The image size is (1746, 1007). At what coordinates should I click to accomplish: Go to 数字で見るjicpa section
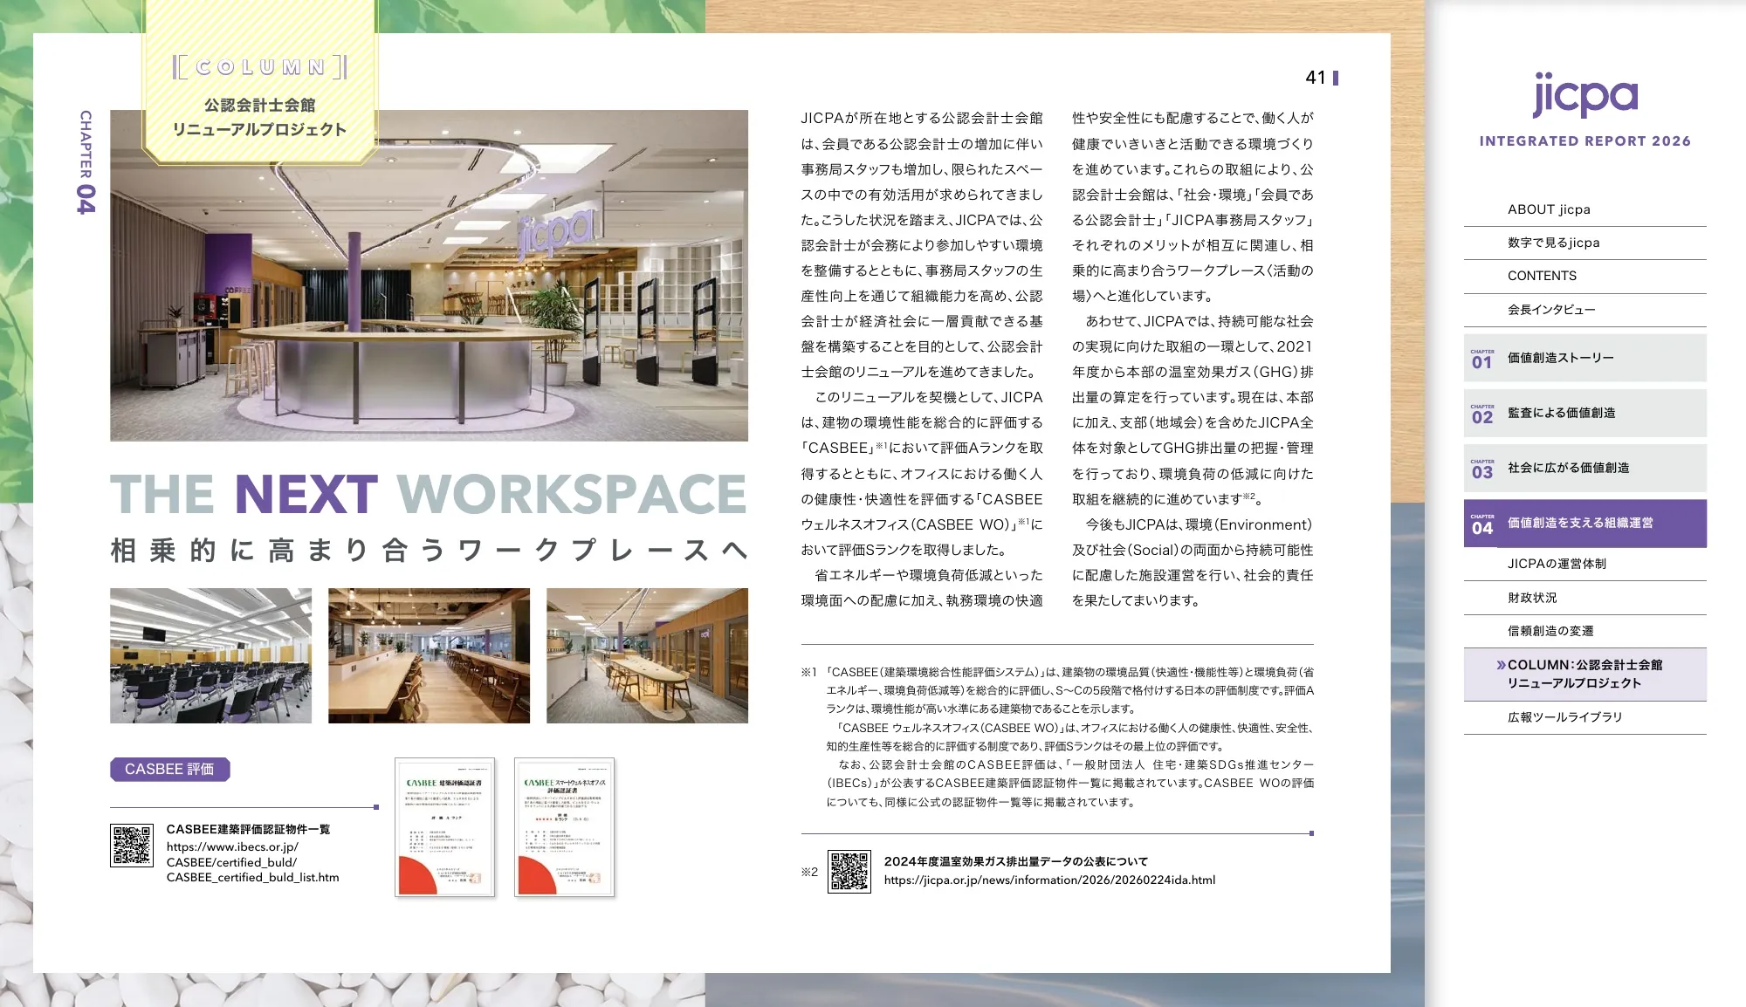[x=1584, y=243]
